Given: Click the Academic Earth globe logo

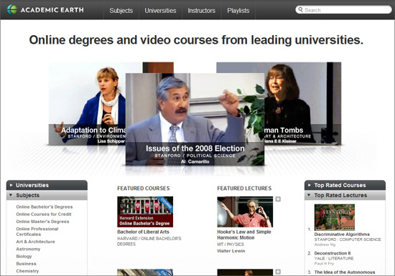Looking at the screenshot, I should pyautogui.click(x=11, y=10).
